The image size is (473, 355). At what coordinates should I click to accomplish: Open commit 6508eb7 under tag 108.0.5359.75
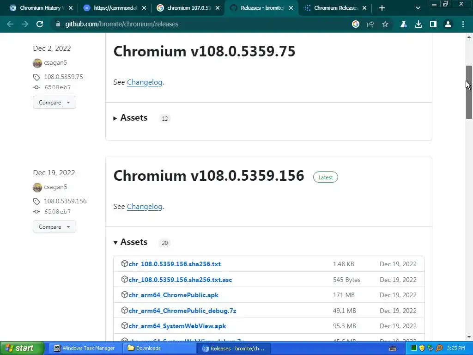pyautogui.click(x=57, y=87)
